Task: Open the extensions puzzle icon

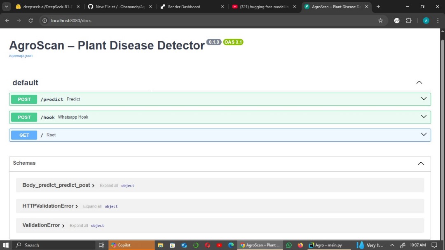Action: 409,21
